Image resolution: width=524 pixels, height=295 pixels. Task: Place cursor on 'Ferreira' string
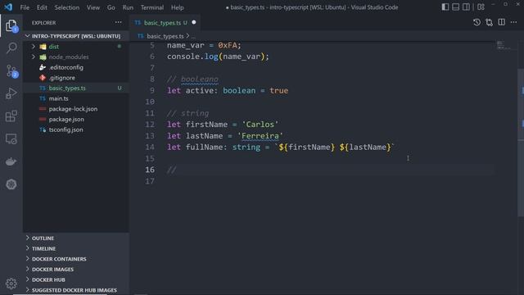coord(260,136)
